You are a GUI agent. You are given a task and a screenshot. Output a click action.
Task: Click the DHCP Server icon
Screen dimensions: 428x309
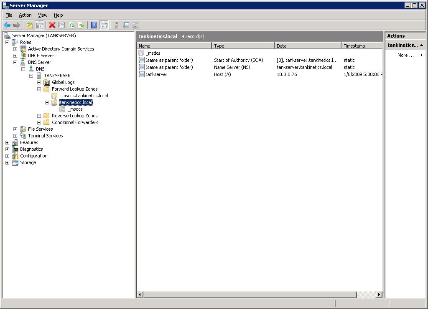coord(23,56)
